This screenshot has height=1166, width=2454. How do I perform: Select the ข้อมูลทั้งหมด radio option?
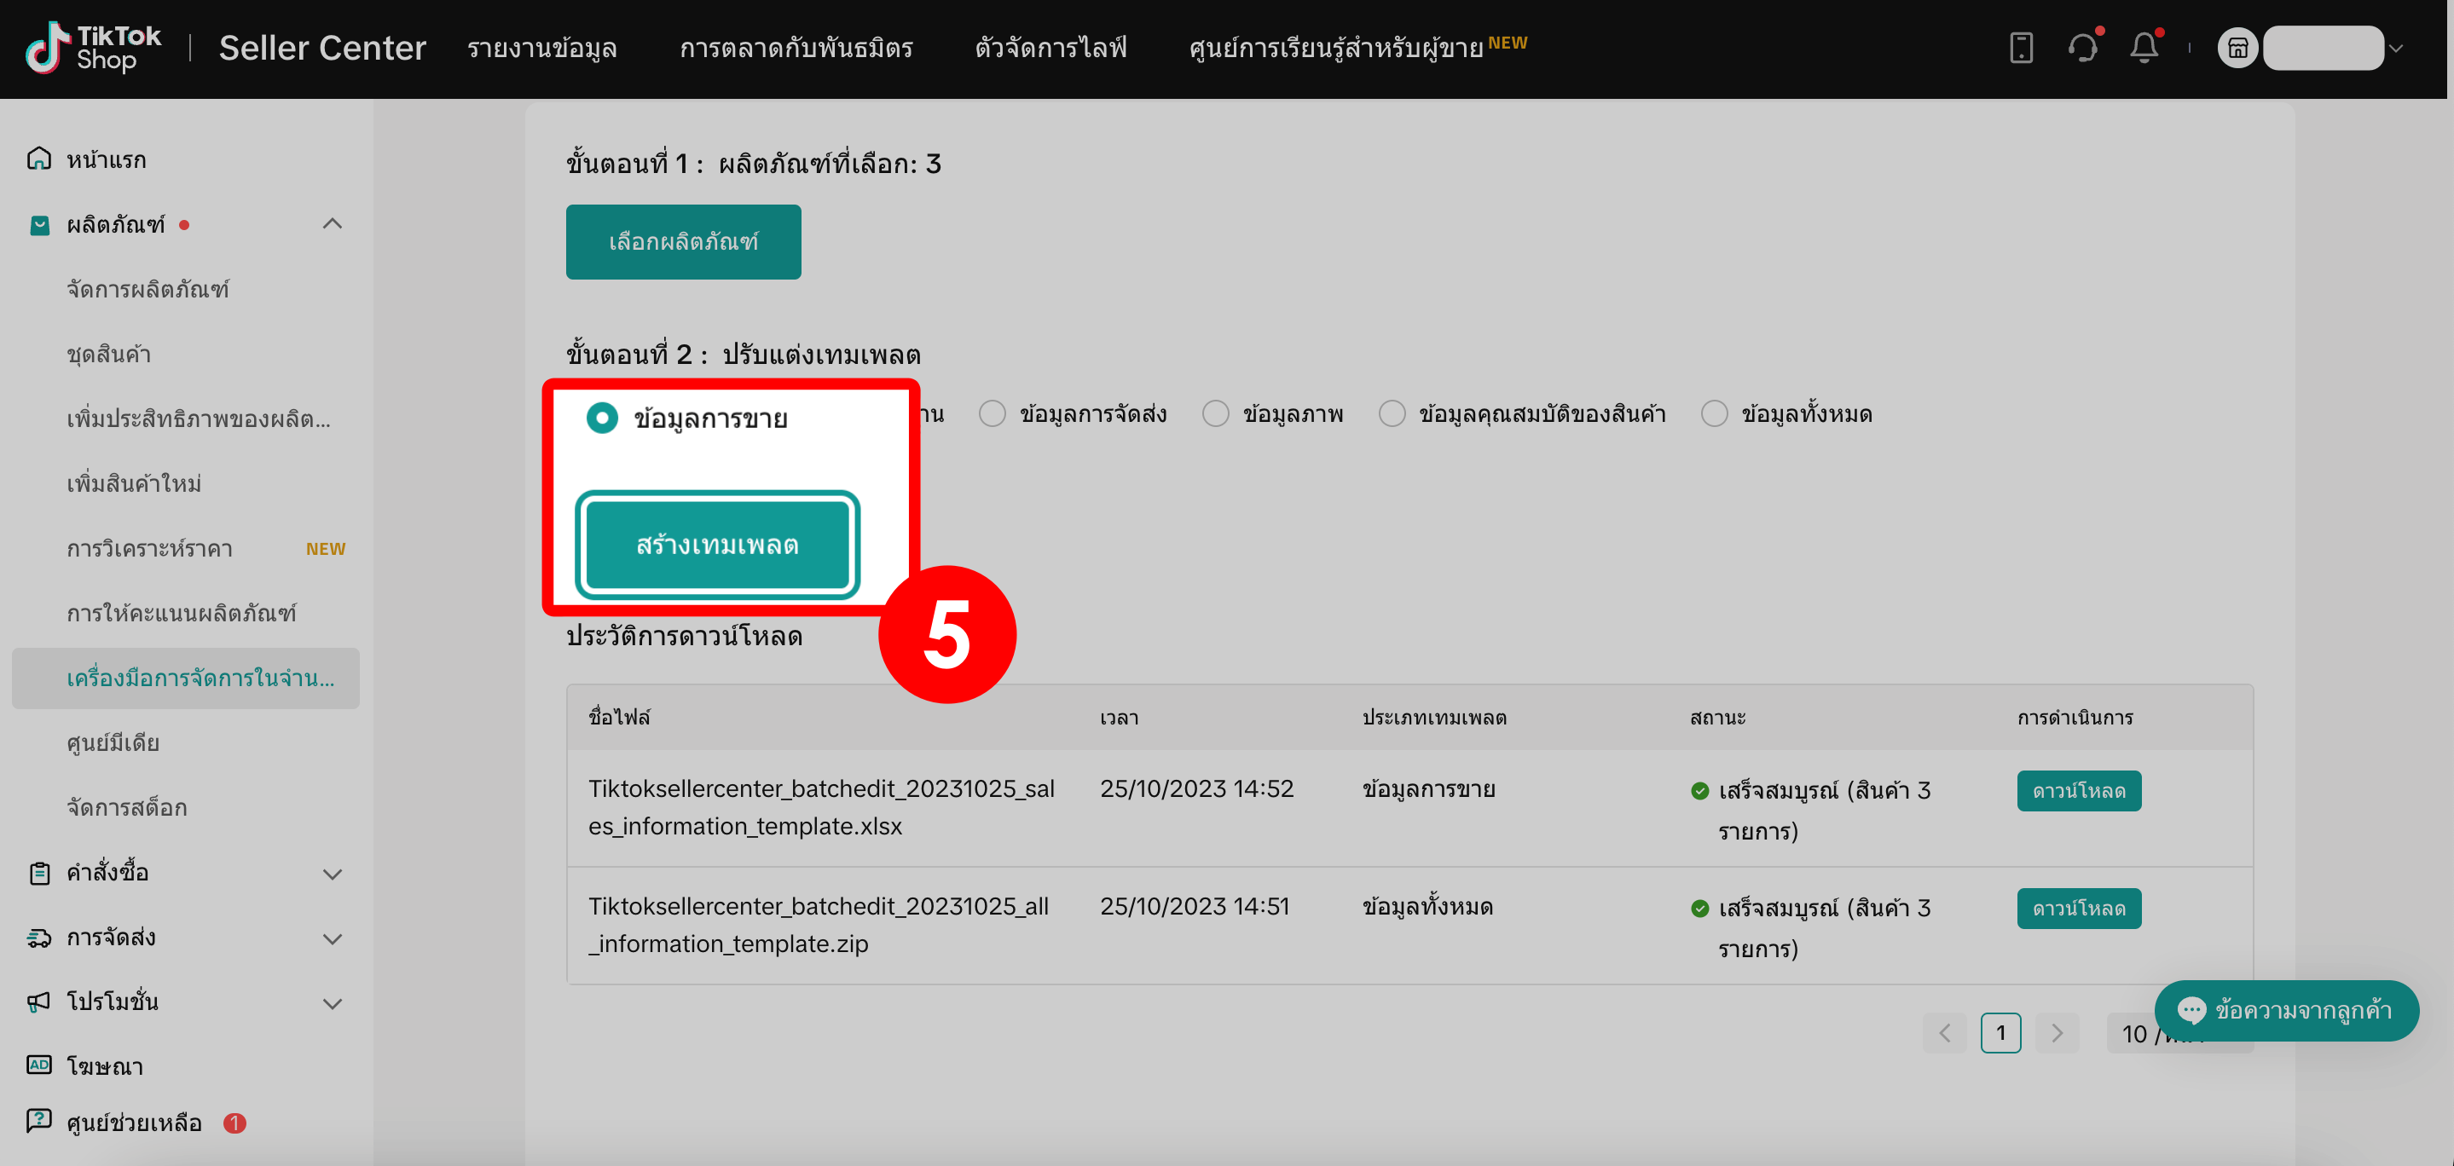(1714, 414)
